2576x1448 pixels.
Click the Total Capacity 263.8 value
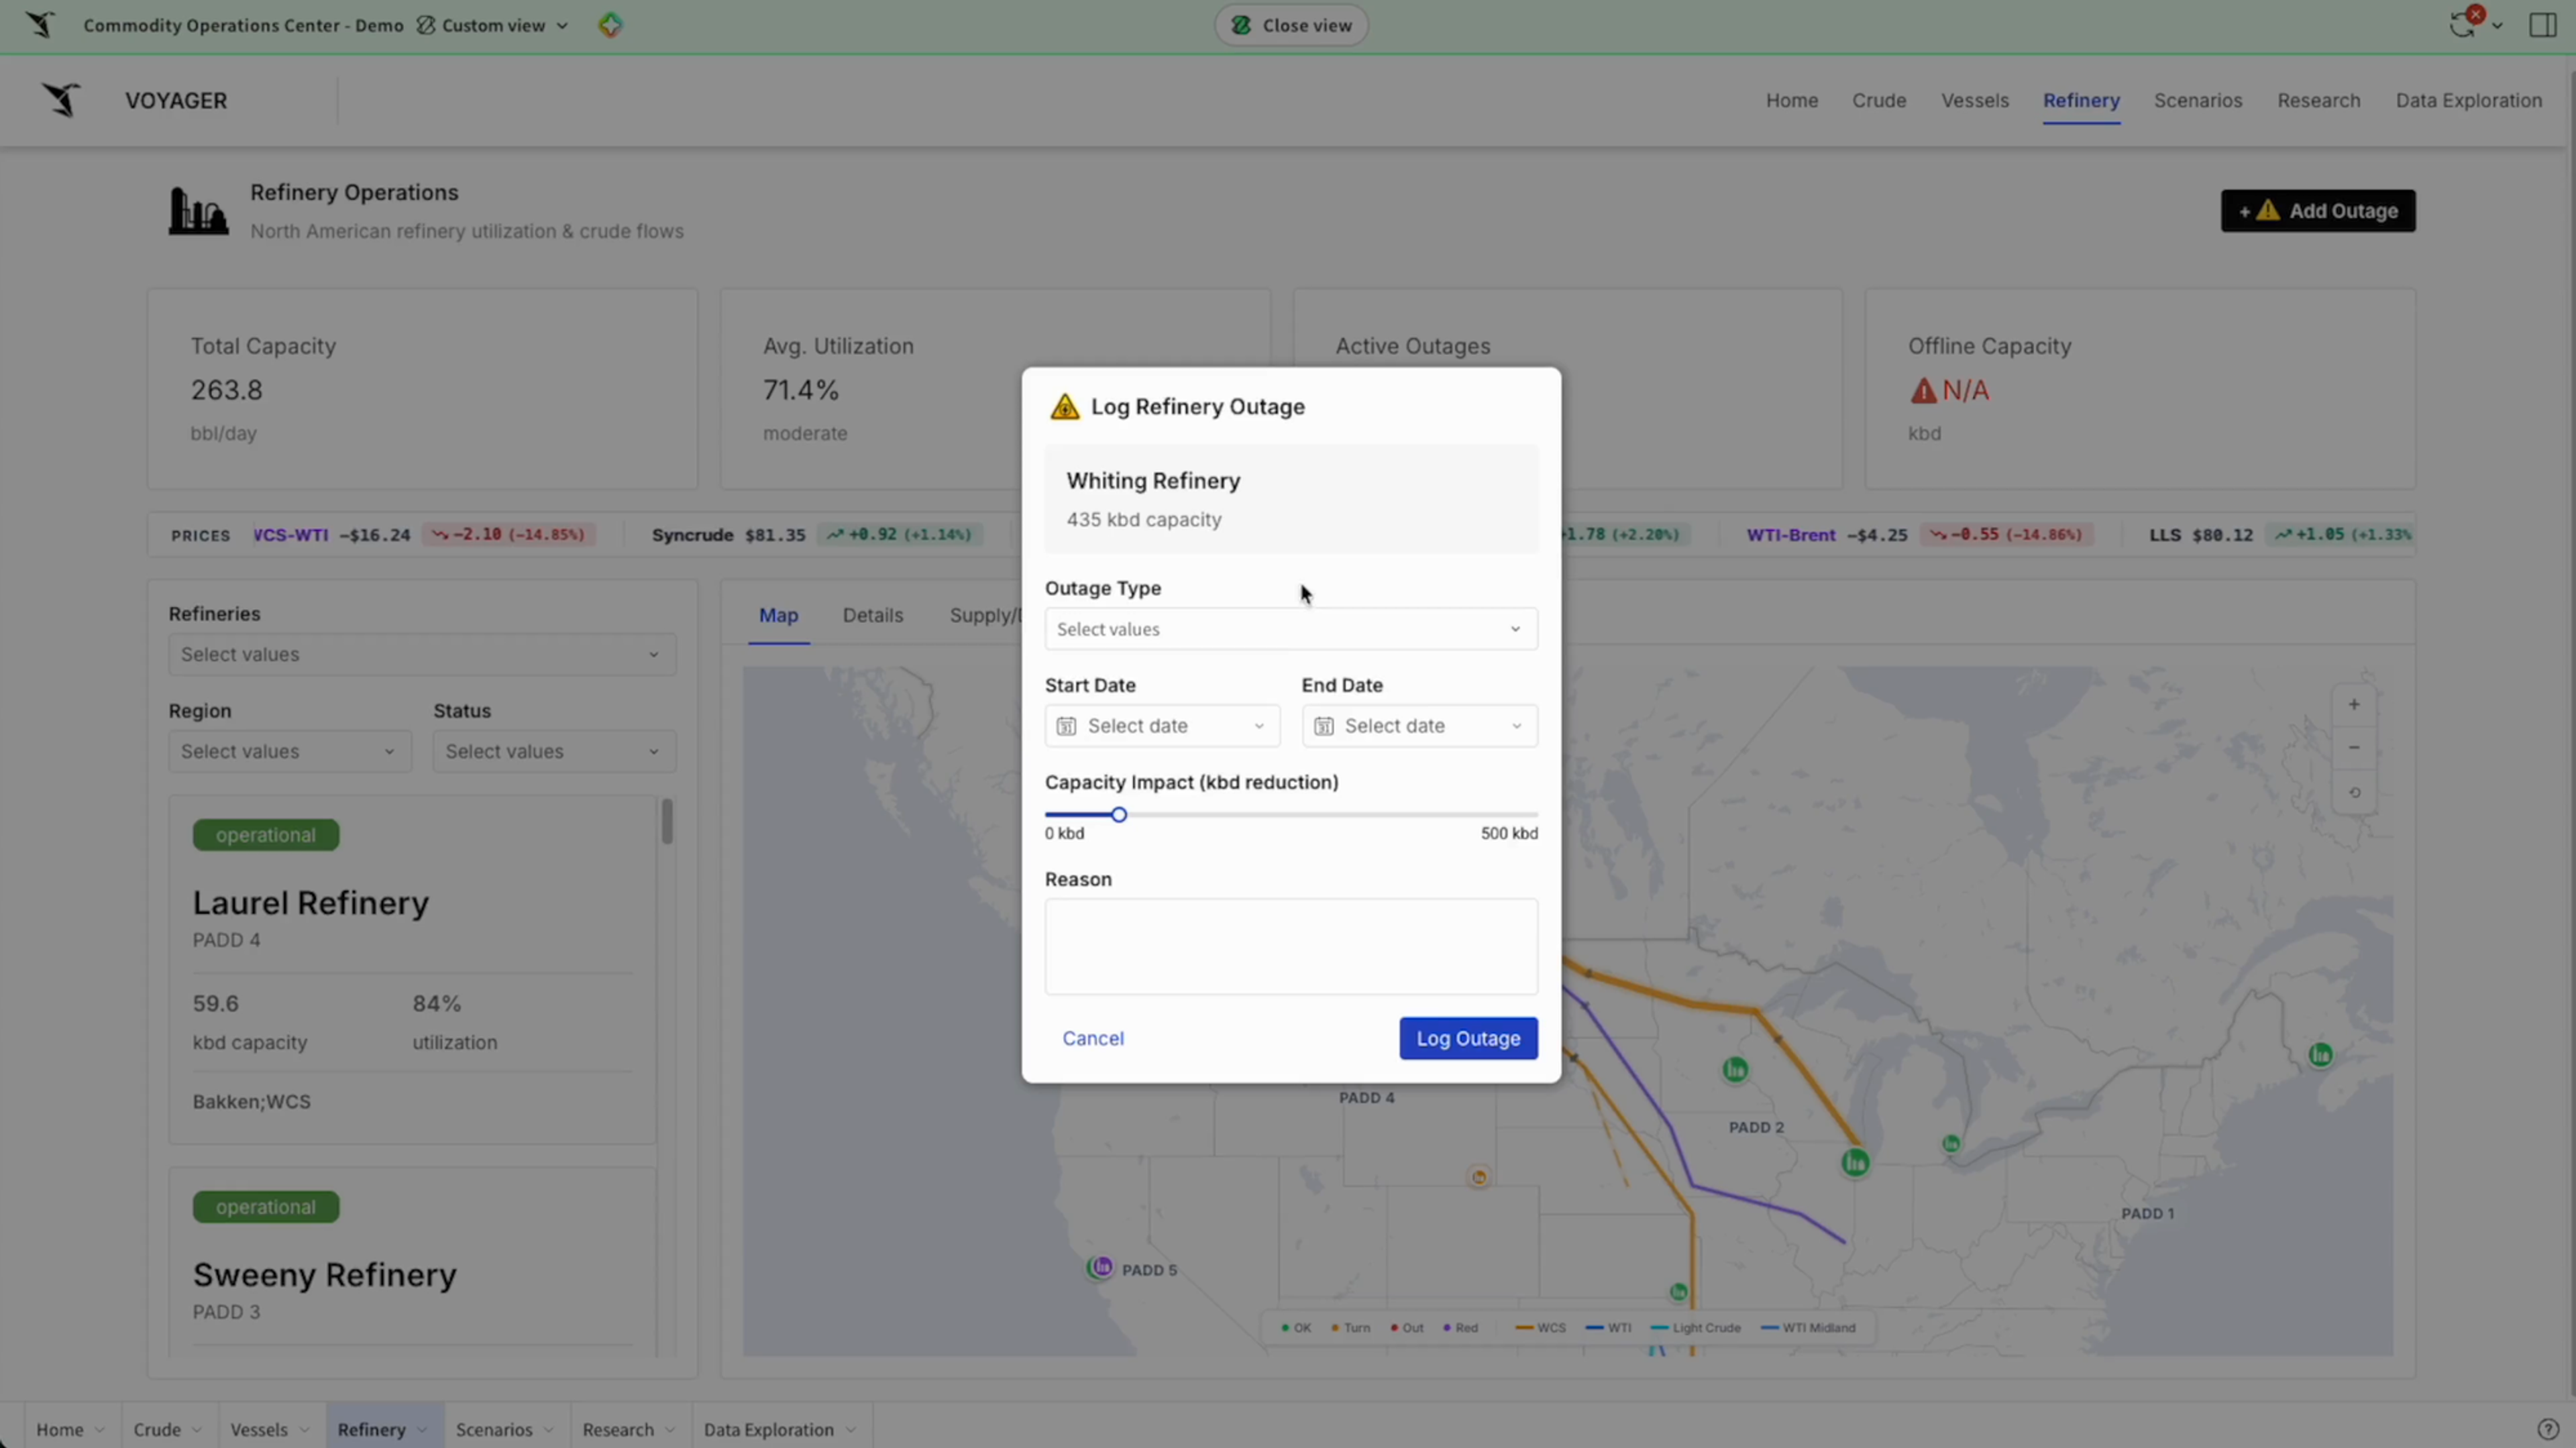(227, 390)
